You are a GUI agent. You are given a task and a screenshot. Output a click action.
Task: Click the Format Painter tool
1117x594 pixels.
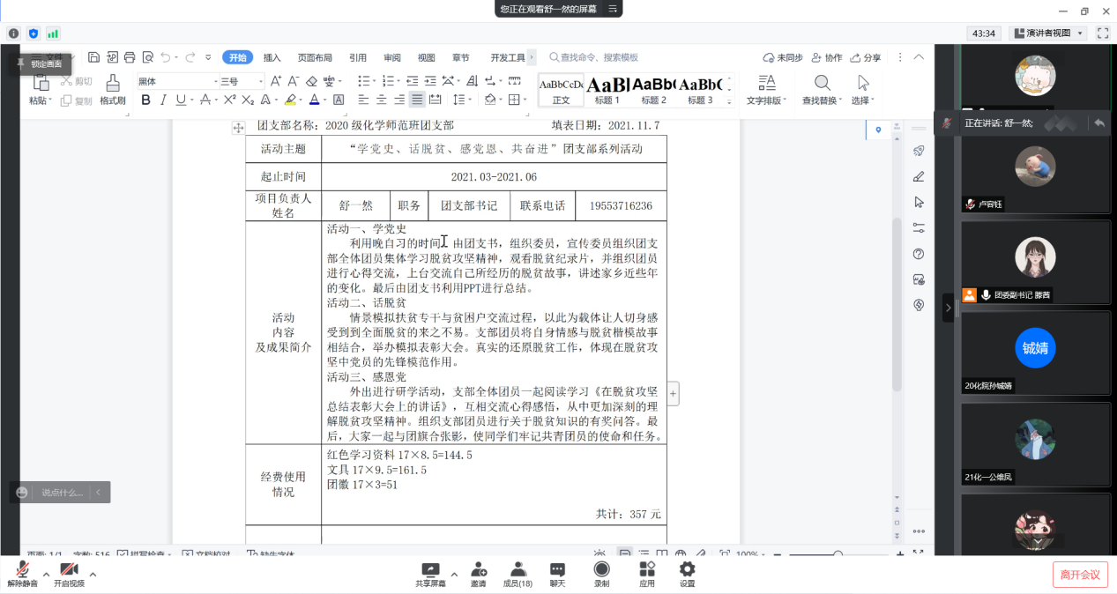pos(112,89)
